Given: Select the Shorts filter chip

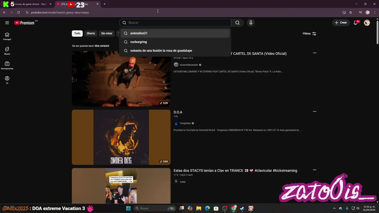Looking at the screenshot, I should point(91,33).
